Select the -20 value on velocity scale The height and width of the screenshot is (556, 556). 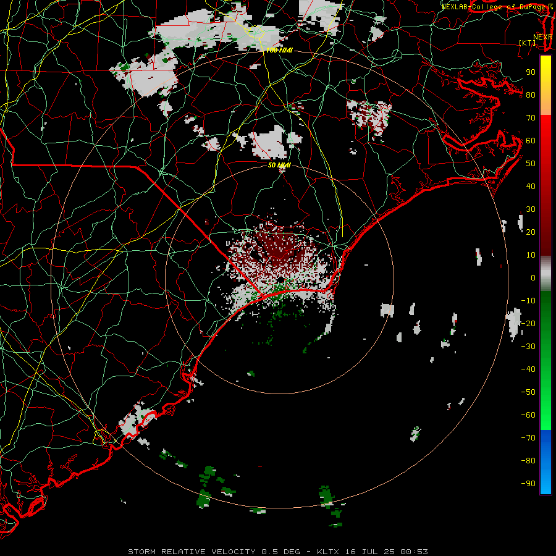[x=528, y=323]
